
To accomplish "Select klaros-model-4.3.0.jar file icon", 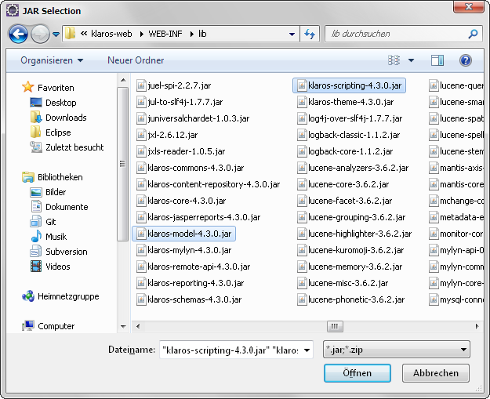I will 141,234.
